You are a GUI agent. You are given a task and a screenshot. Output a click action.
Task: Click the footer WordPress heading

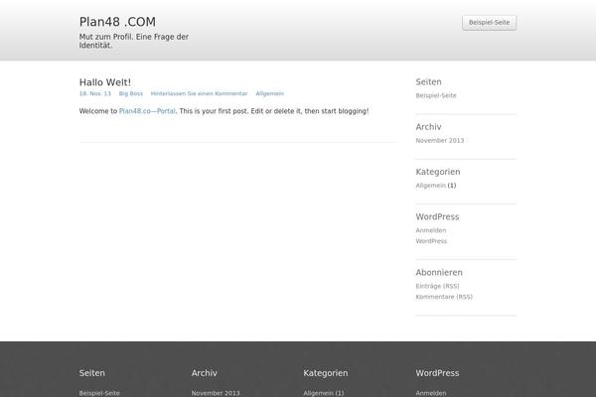point(437,373)
